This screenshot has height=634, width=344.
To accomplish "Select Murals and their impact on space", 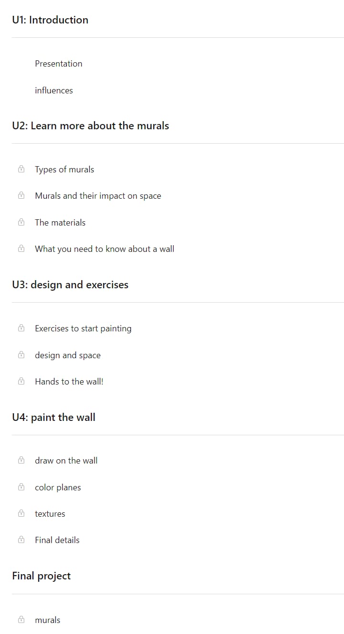I will (98, 196).
